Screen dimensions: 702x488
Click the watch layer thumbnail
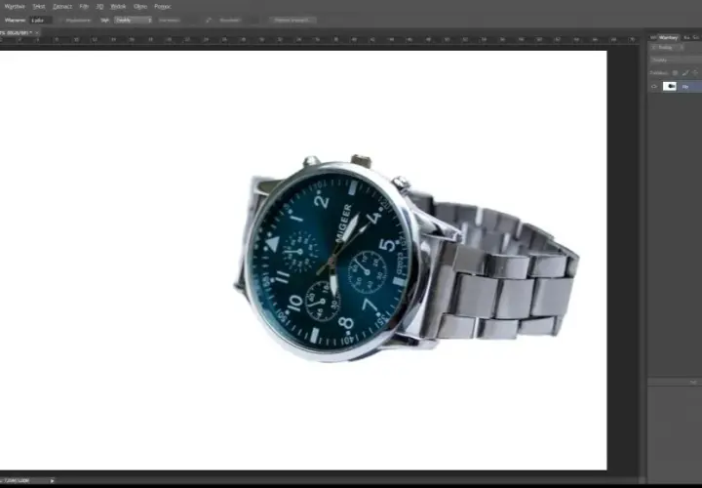669,87
